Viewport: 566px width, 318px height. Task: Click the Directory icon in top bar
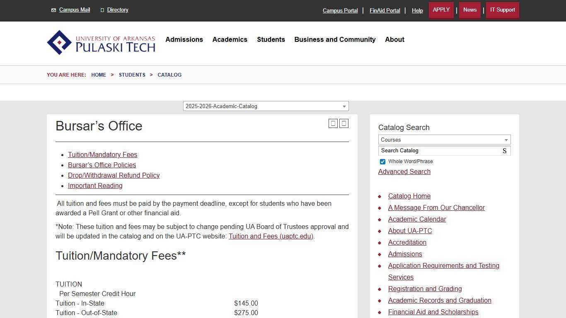[102, 10]
